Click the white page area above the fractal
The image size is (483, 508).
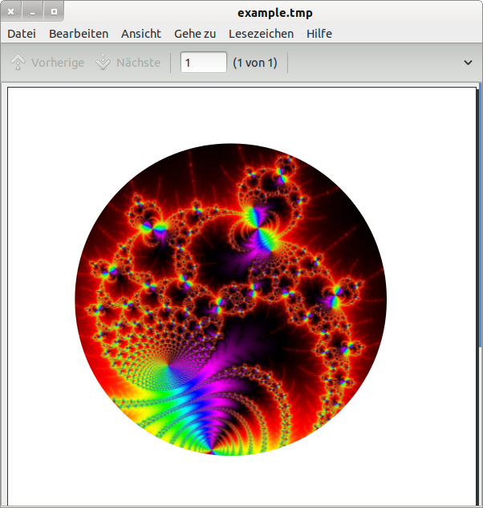pos(241,113)
